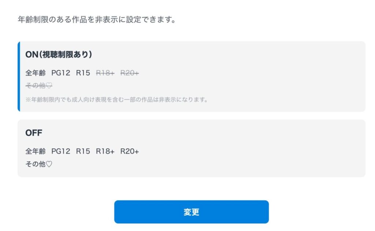Click the blue selection bar on ON card

pyautogui.click(x=19, y=77)
